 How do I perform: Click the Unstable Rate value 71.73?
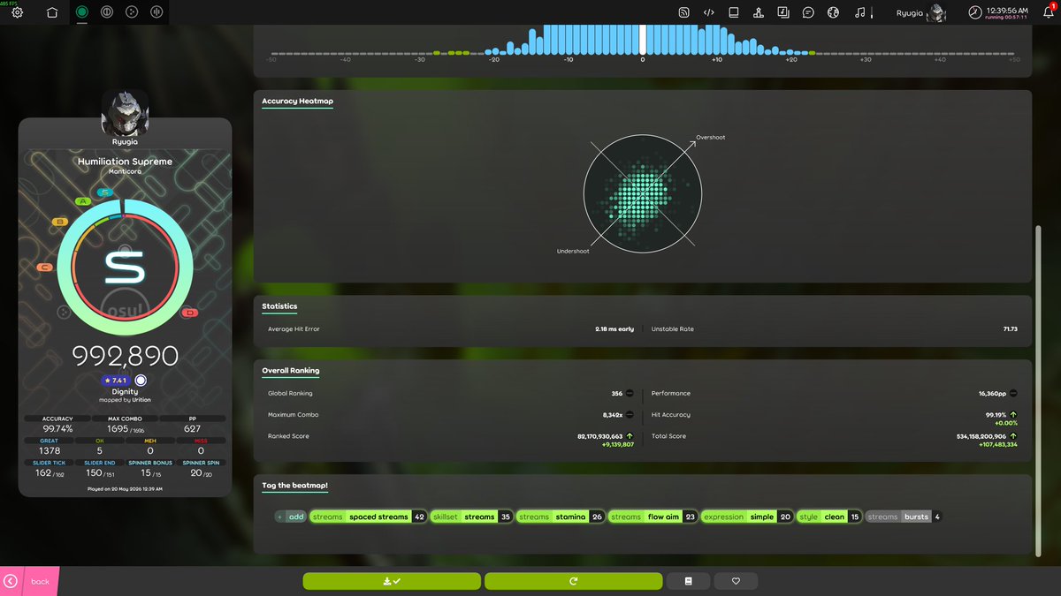pos(1011,329)
